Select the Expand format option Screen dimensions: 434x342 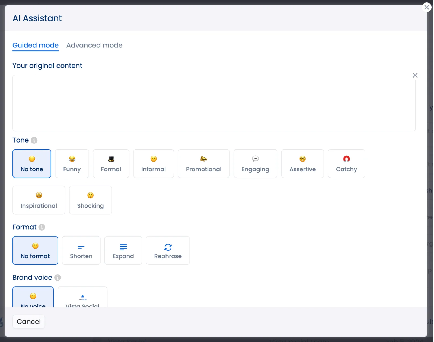(123, 250)
